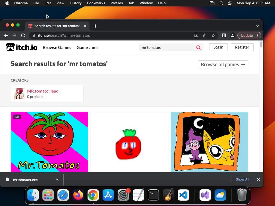Open the Help menu

[x=162, y=3]
